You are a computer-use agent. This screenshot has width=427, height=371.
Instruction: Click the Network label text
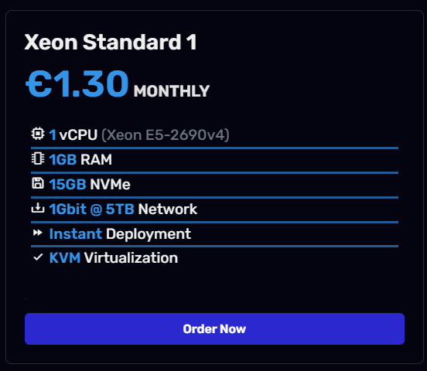point(168,209)
